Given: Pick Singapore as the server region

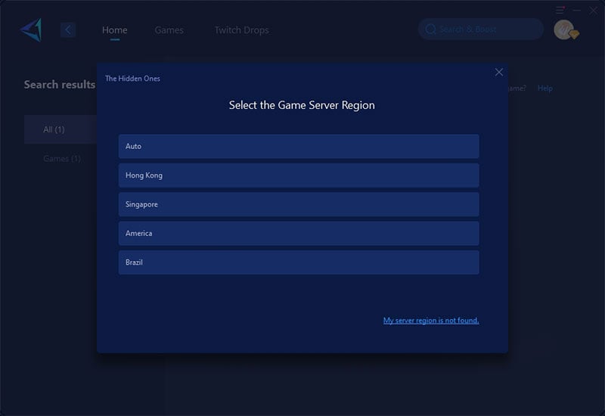Looking at the screenshot, I should pyautogui.click(x=299, y=204).
